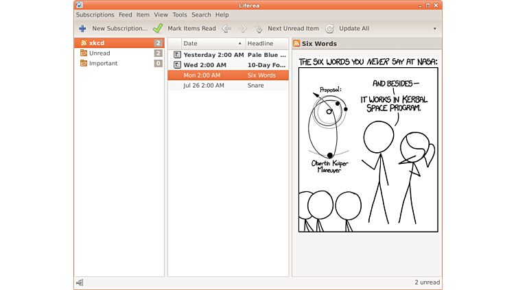
Task: Click the Update All refresh icon
Action: click(330, 29)
